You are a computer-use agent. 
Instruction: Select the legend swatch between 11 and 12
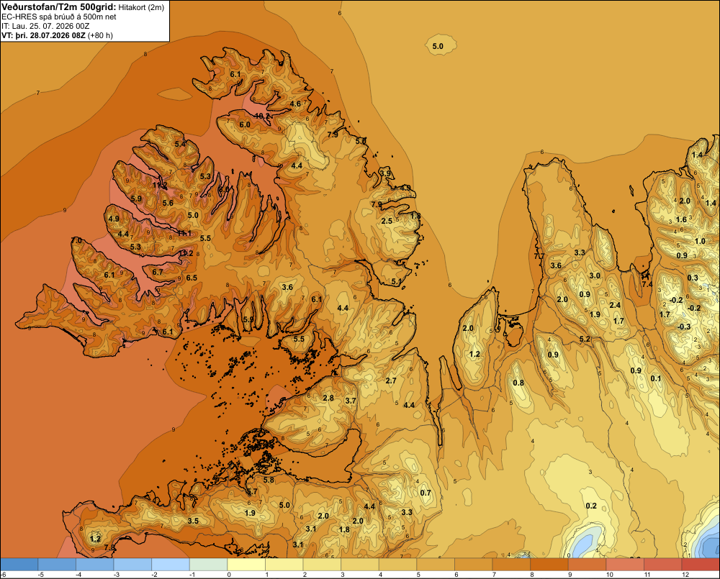pos(663,565)
